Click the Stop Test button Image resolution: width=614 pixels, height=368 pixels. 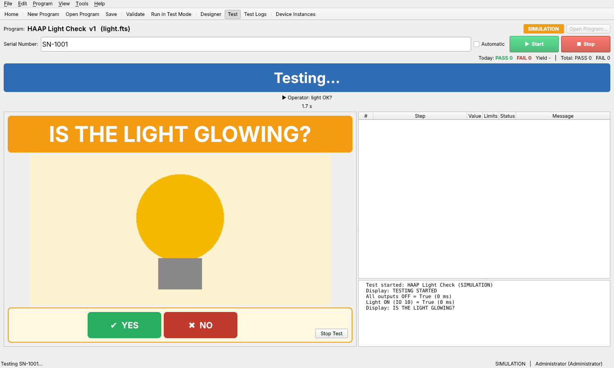(332, 334)
